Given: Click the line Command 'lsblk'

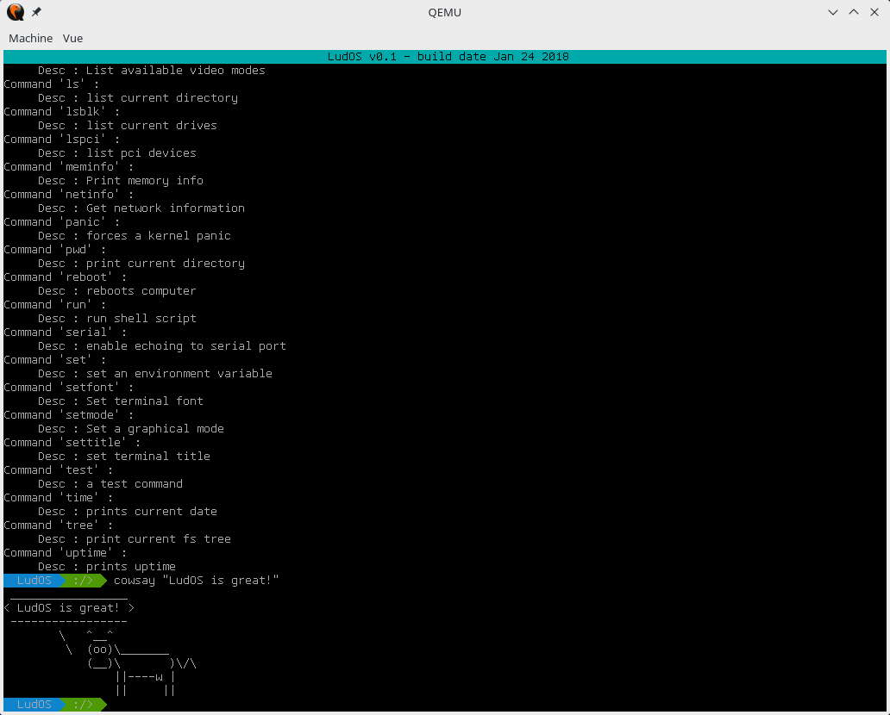Looking at the screenshot, I should click(62, 112).
